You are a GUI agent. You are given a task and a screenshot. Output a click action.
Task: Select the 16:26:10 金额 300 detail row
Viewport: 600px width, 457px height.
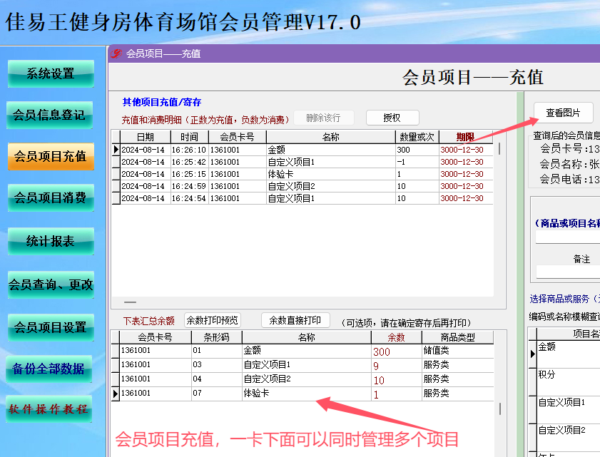302,150
